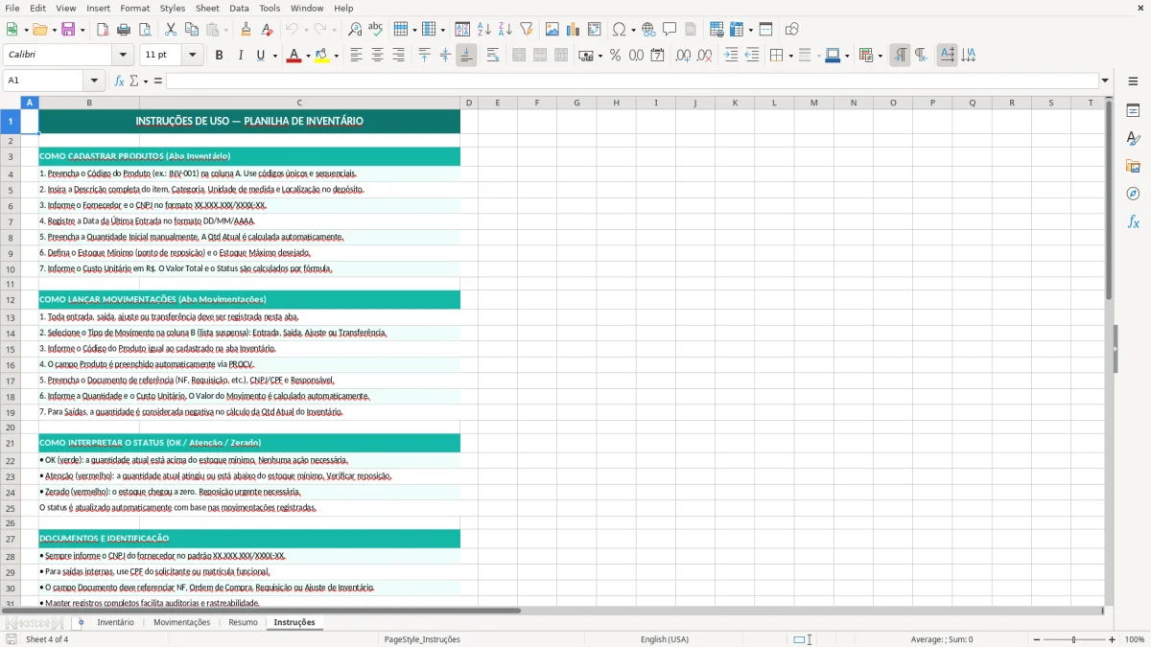The height and width of the screenshot is (647, 1151).
Task: Open Print Preview toggle
Action: click(x=145, y=30)
